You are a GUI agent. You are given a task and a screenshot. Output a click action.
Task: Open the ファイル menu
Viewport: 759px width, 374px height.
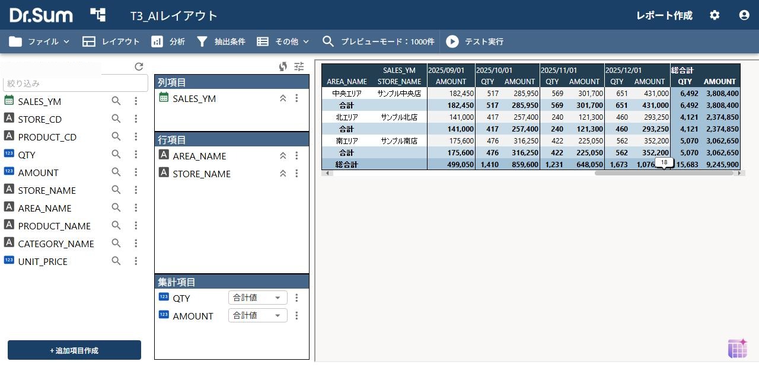(40, 41)
